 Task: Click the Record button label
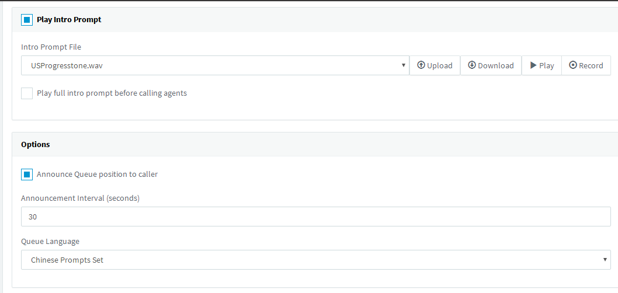point(591,66)
